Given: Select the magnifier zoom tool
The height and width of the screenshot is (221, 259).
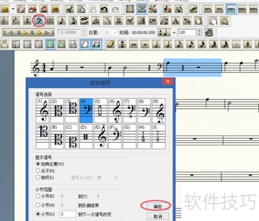Looking at the screenshot, I should (224, 21).
